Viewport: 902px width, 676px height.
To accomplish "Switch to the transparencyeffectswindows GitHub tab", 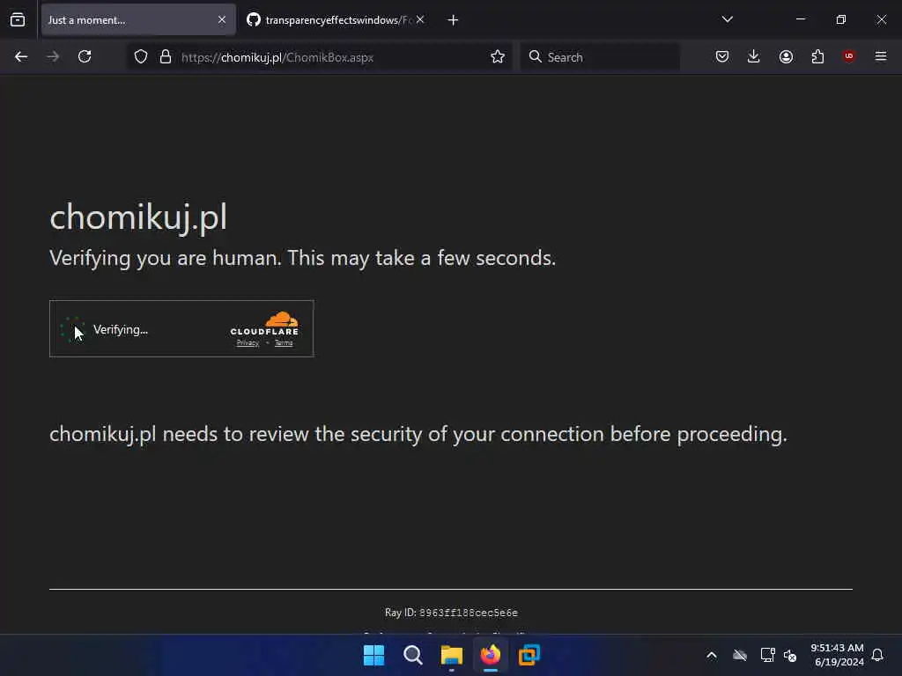I will pos(336,20).
